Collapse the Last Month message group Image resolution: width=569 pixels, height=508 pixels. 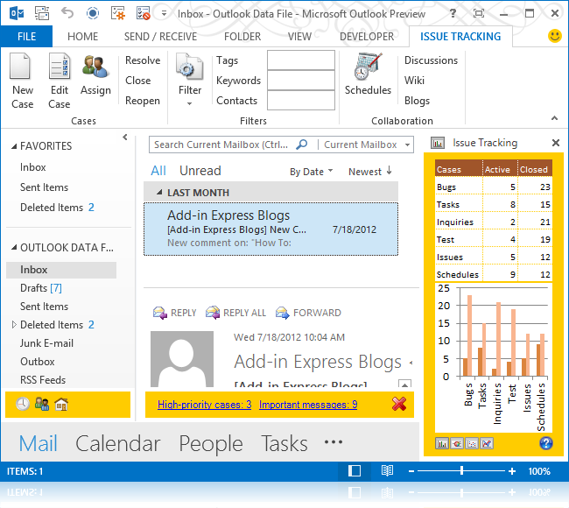click(x=159, y=193)
